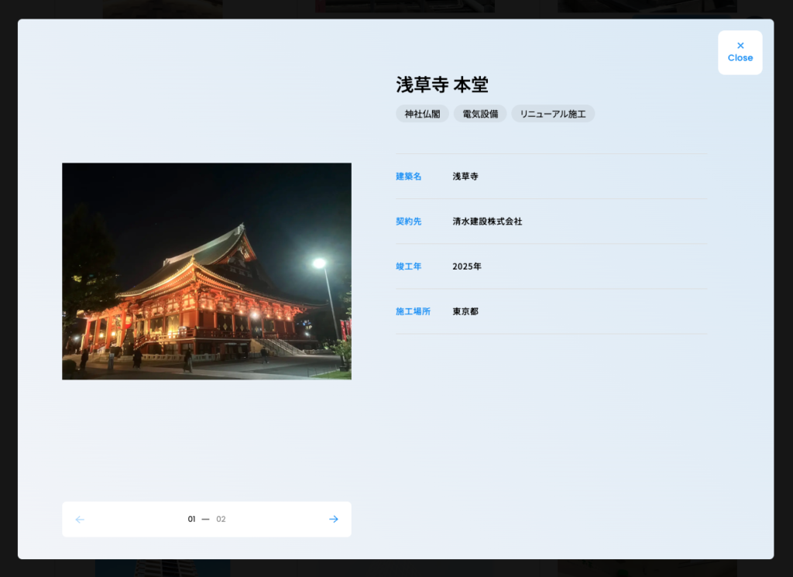The height and width of the screenshot is (577, 793).
Task: Click slide number 02 in the pager
Action: point(221,519)
